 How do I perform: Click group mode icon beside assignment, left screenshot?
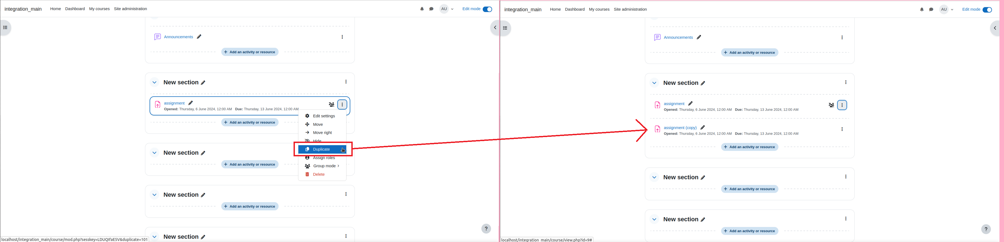pyautogui.click(x=331, y=104)
